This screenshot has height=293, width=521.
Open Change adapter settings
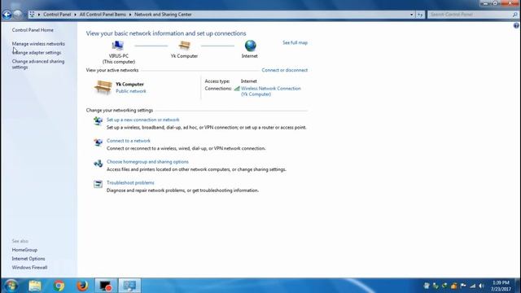click(x=37, y=52)
